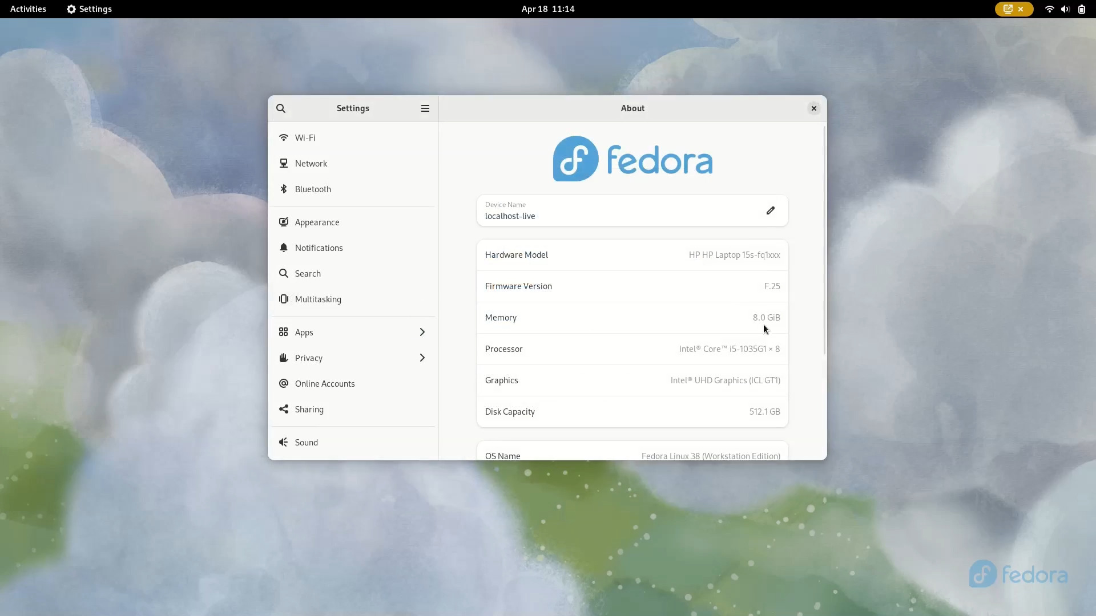Screen dimensions: 1096x616
Task: Click the Appearance brush icon
Action: pyautogui.click(x=284, y=222)
